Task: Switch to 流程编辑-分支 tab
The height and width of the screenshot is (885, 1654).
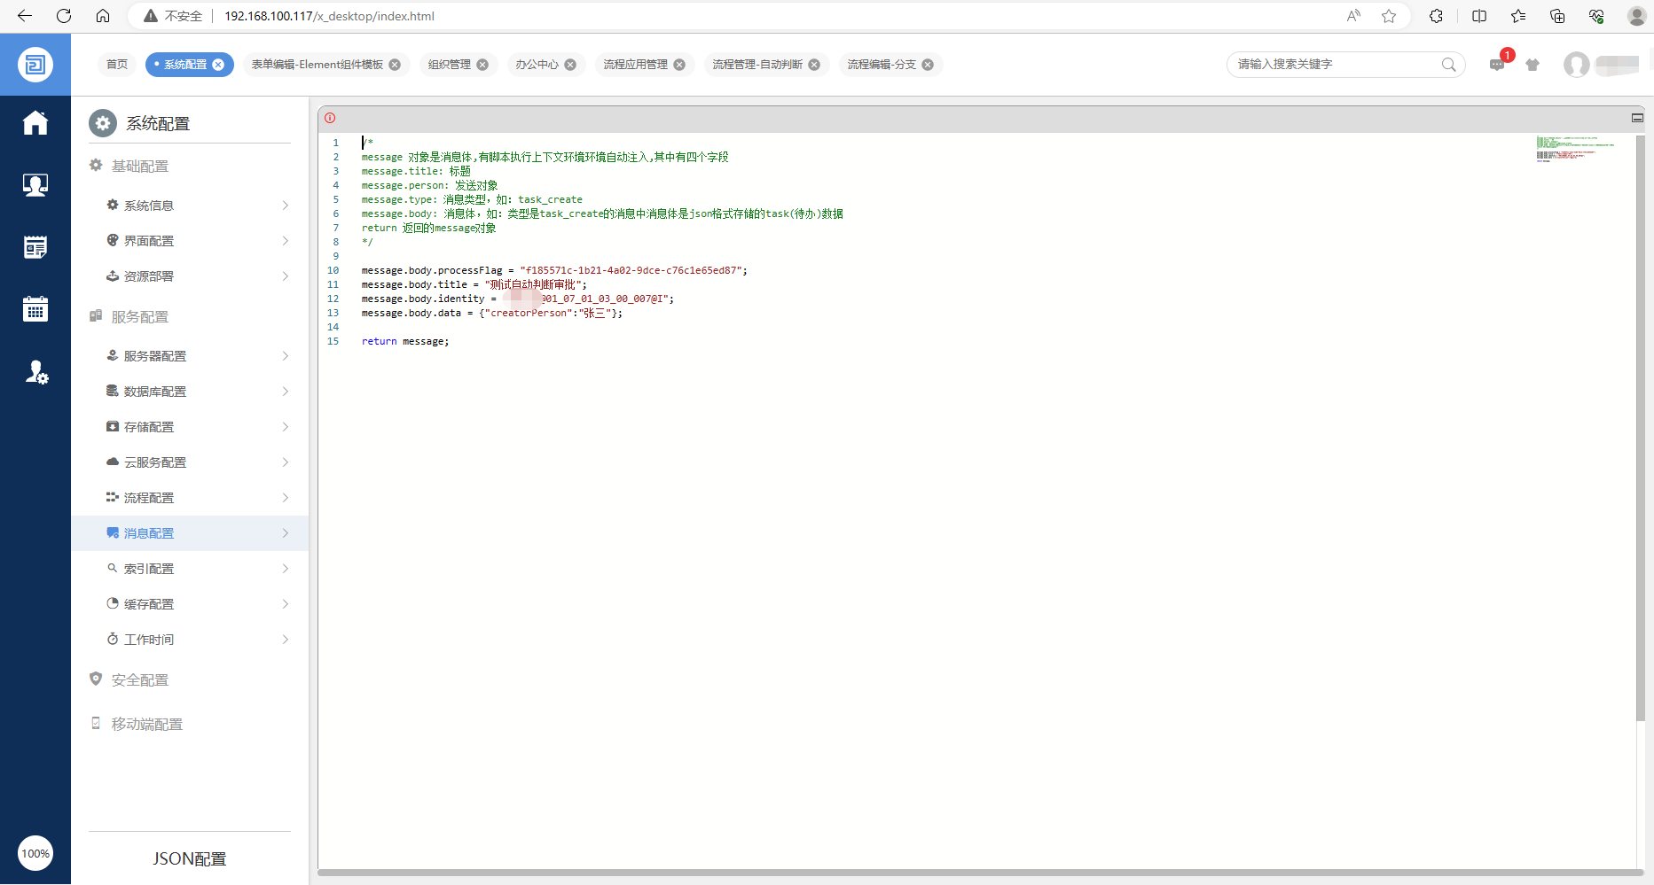Action: (x=882, y=65)
